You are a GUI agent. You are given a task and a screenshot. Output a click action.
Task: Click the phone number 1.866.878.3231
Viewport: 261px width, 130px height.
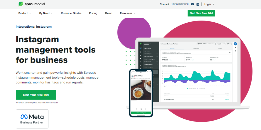[180, 4]
